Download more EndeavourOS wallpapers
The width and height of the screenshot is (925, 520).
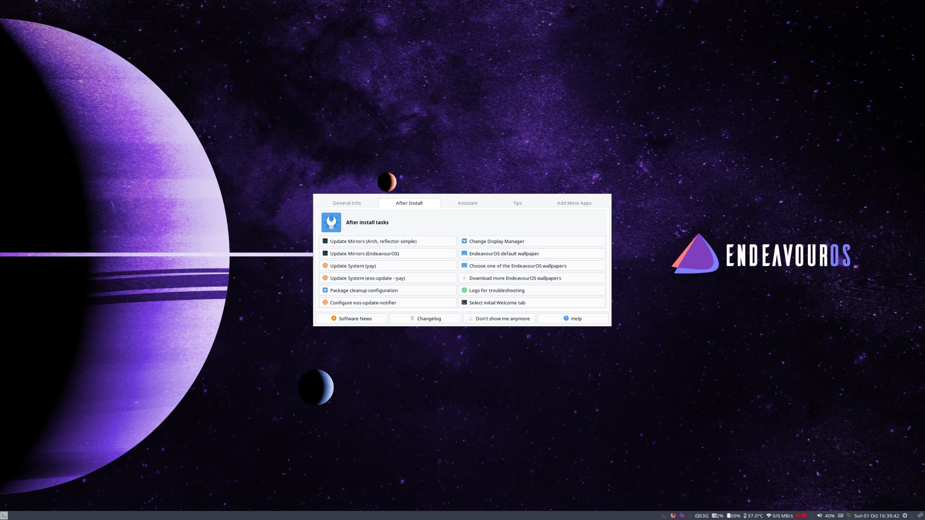(x=531, y=278)
